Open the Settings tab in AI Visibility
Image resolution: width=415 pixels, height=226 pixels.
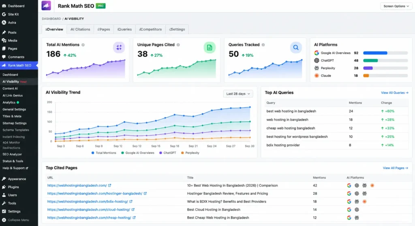(177, 29)
